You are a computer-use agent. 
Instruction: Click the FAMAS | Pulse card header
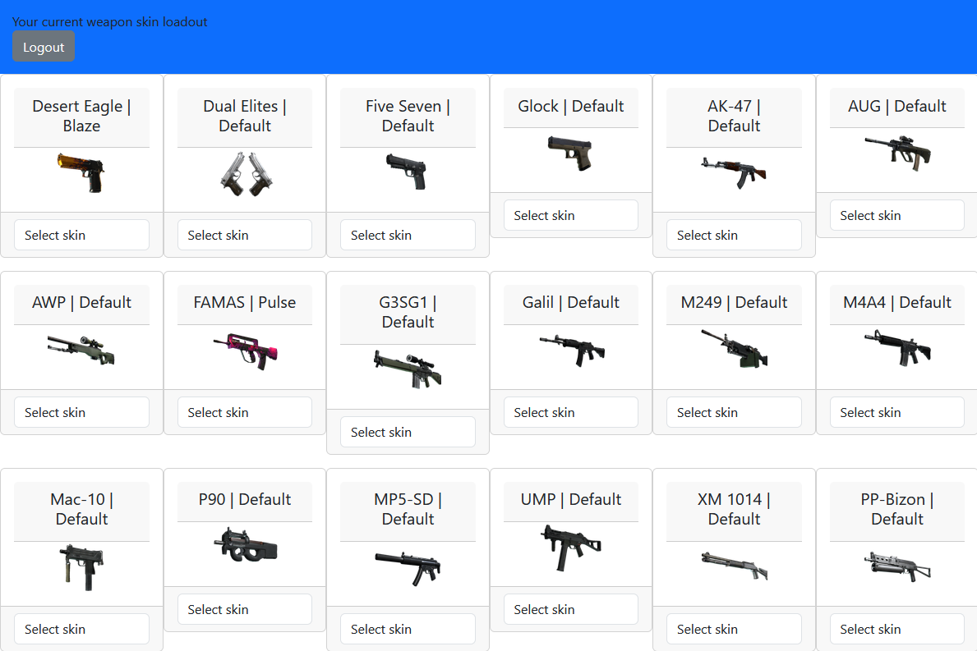click(x=245, y=303)
